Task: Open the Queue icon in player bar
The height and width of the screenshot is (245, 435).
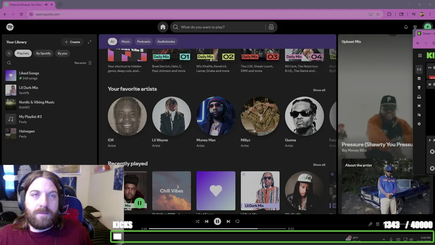Action: click(378, 224)
